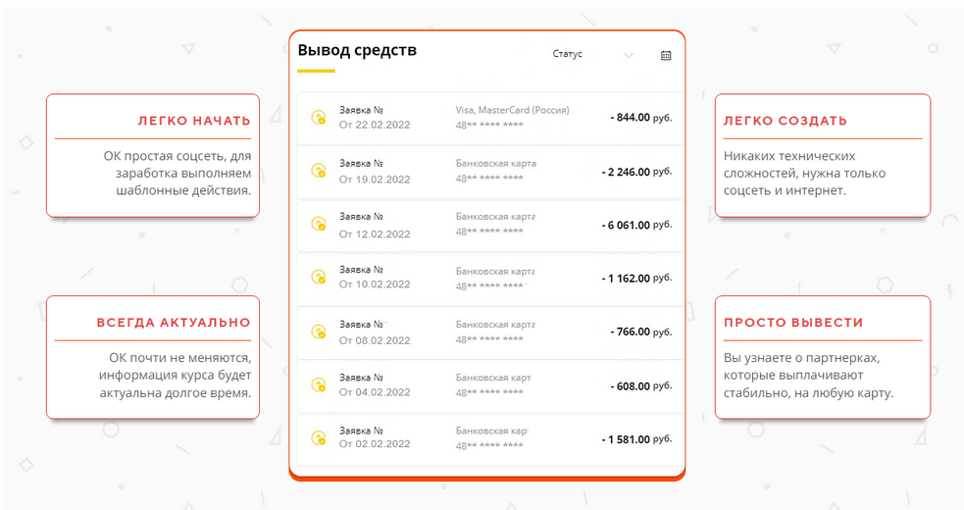Click the status icon for the 22.02.2022 withdrawal
This screenshot has width=964, height=510.
coord(319,118)
